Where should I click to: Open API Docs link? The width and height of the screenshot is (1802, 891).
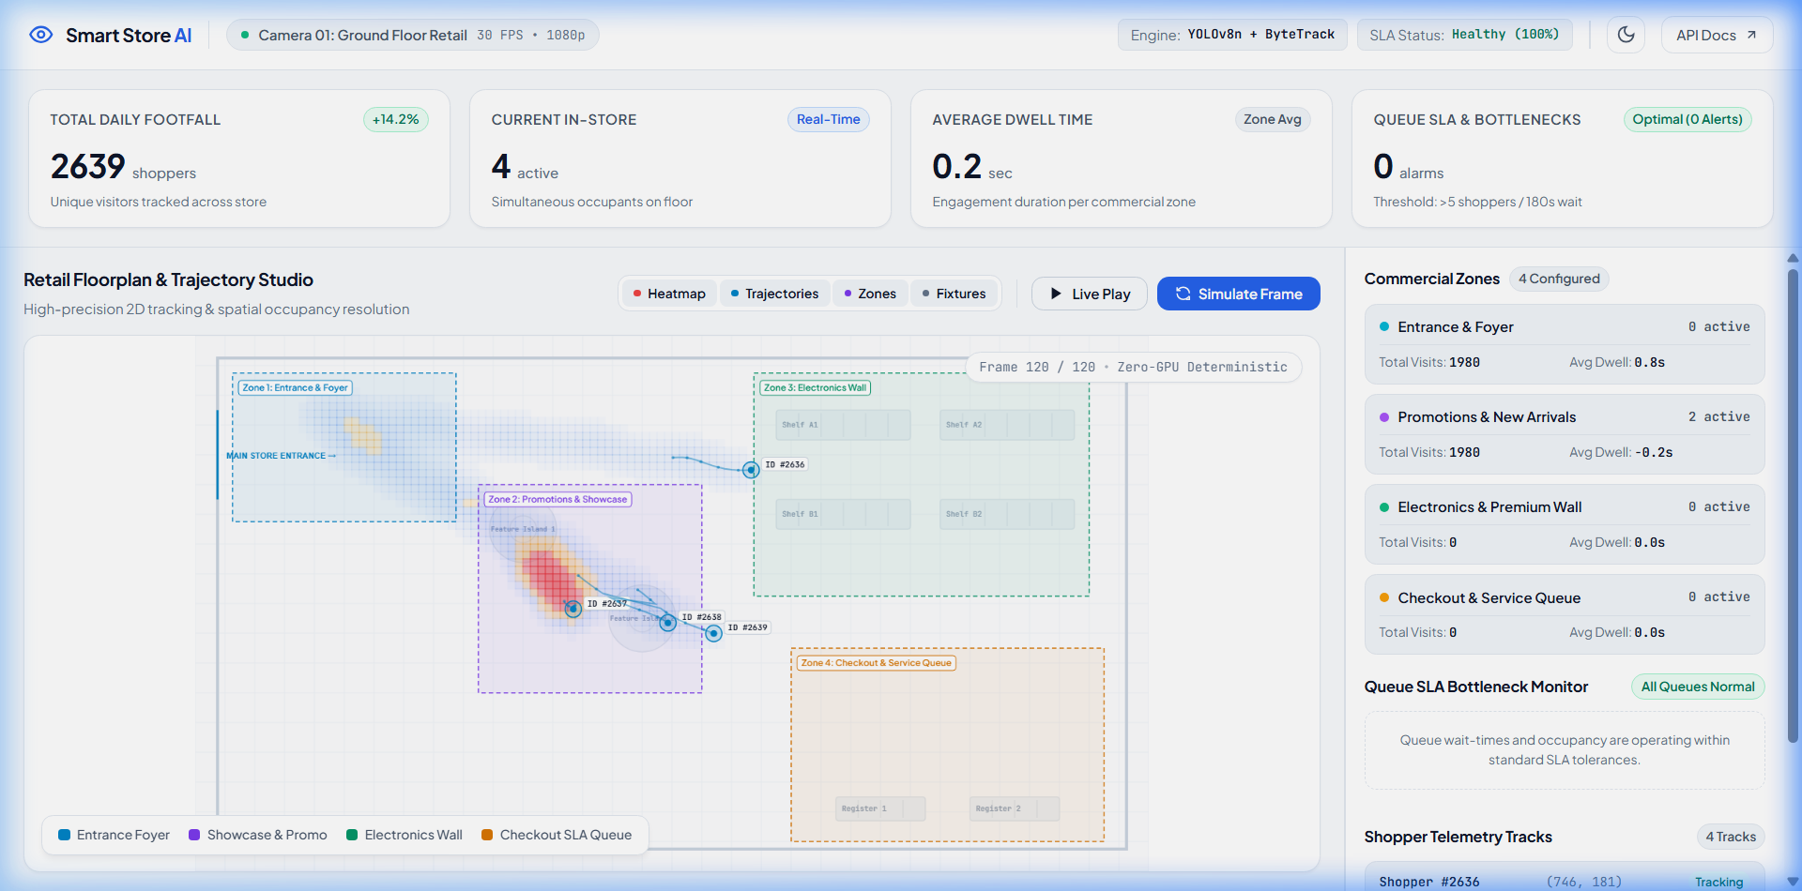[1717, 35]
